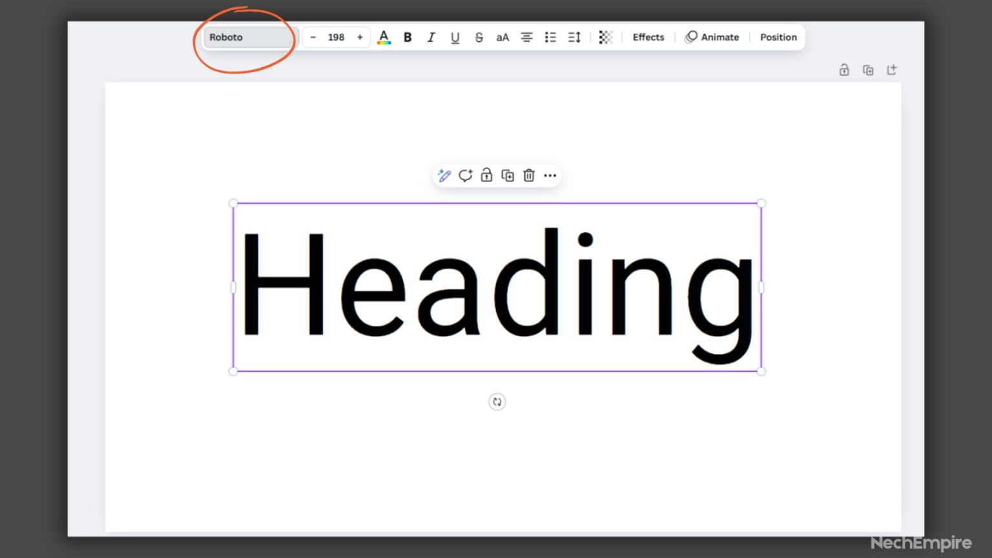Screen dimensions: 992x558
Task: Toggle bold formatting on the text
Action: (x=408, y=37)
